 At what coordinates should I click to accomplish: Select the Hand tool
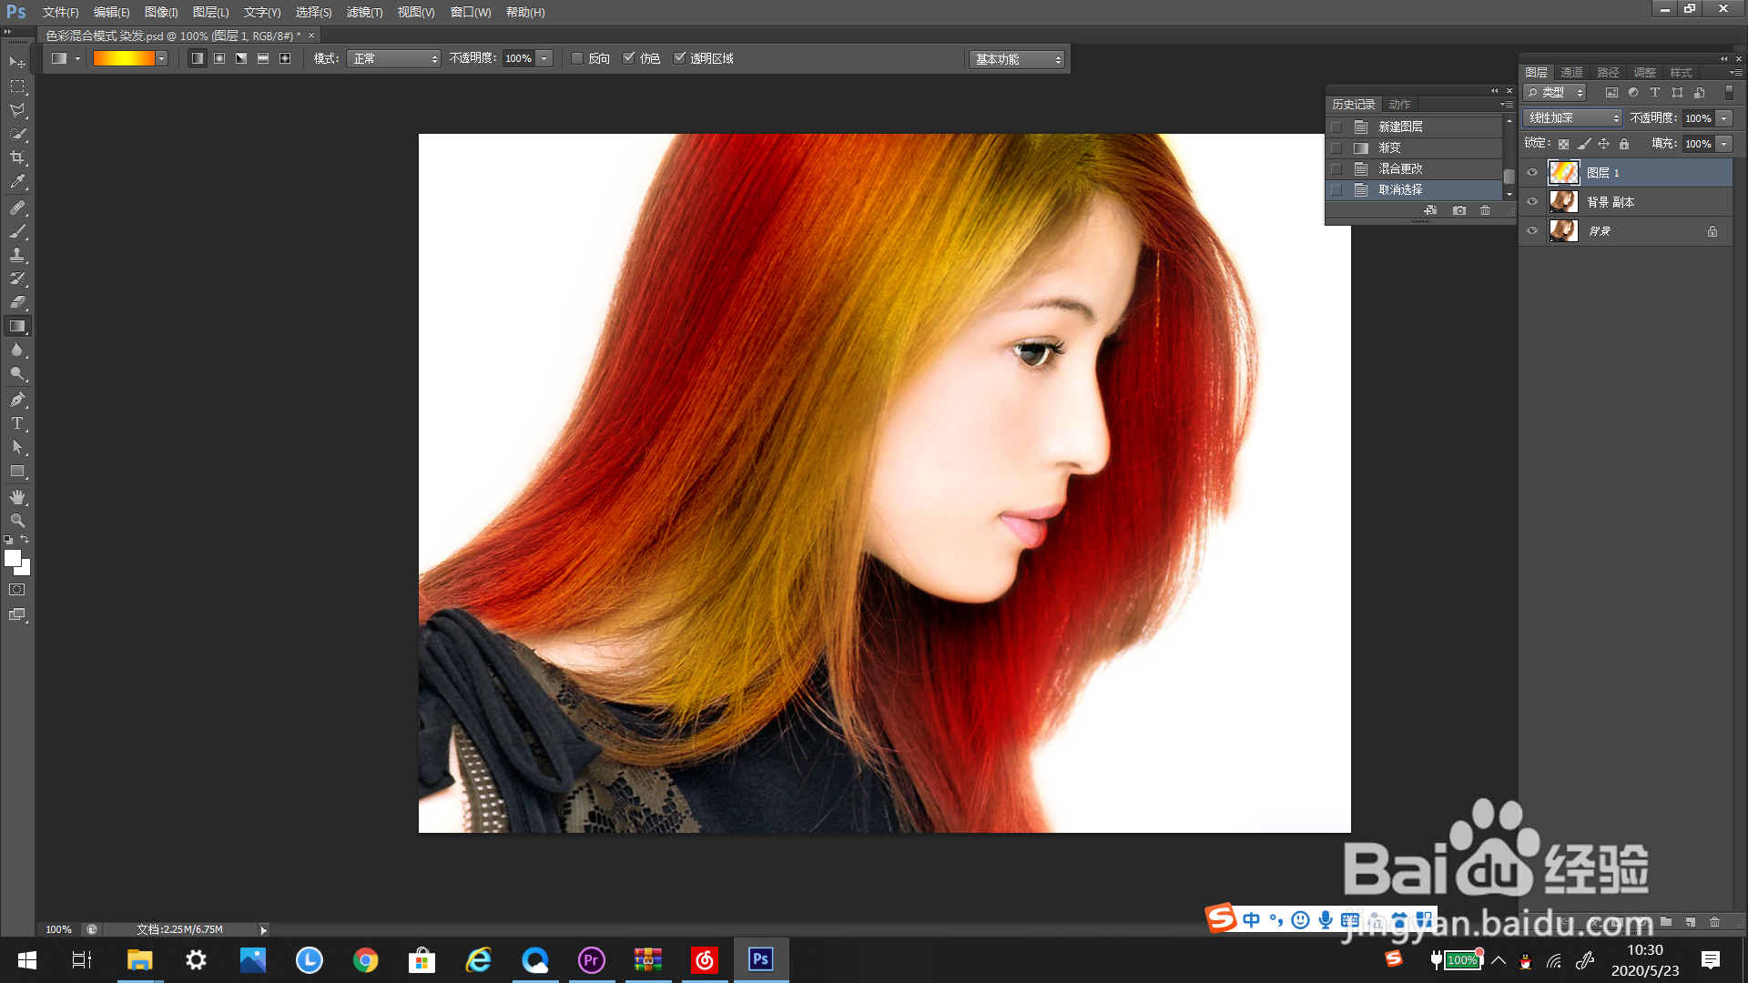point(17,497)
